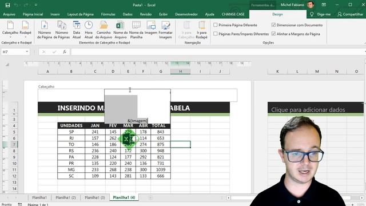This screenshot has height=206, width=366.
Task: Insert Data Atual into header
Action: (x=76, y=30)
